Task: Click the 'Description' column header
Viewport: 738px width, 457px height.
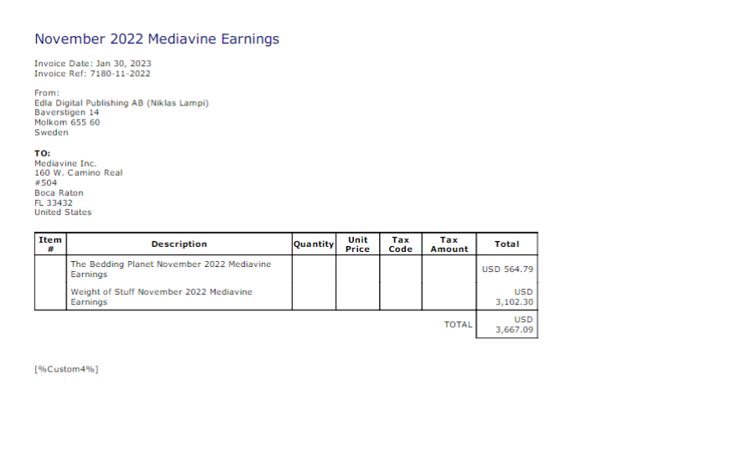Action: [179, 244]
